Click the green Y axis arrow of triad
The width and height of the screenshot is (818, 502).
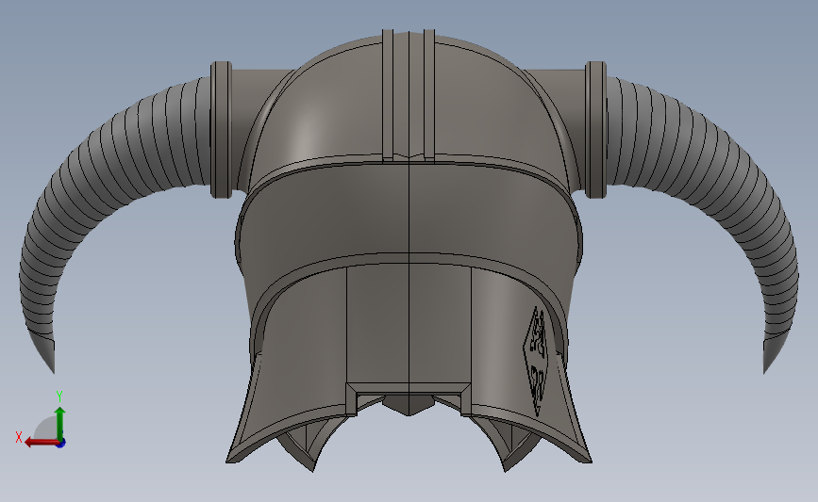click(60, 423)
